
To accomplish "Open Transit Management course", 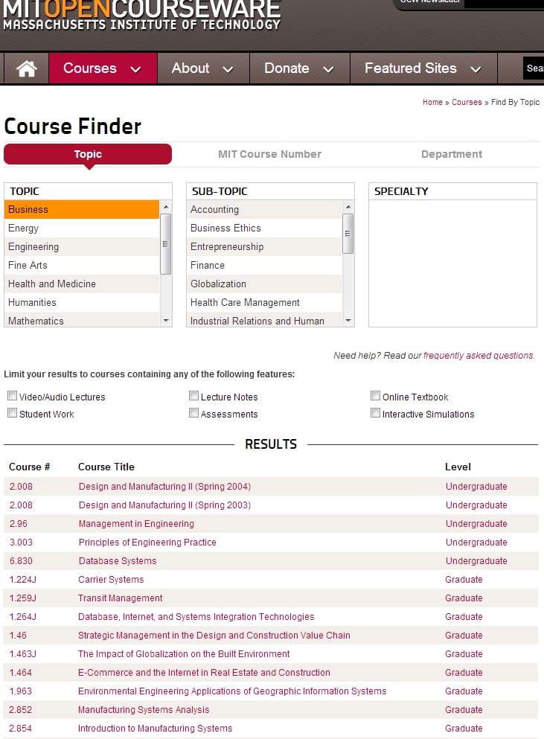I will 121,598.
